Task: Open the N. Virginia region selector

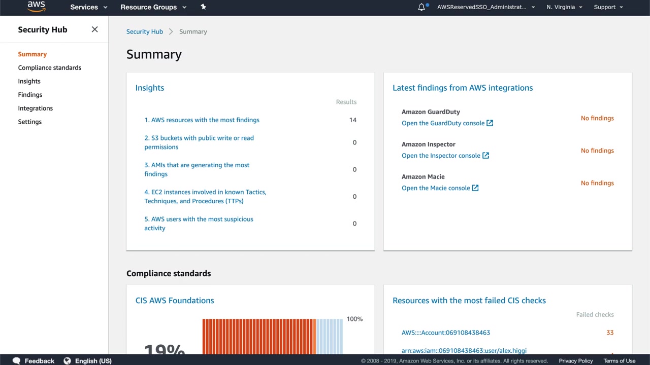Action: pyautogui.click(x=564, y=7)
